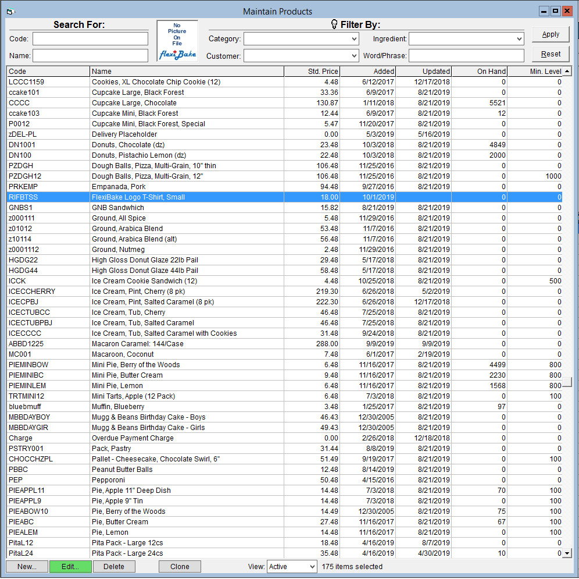Viewport: 579px width, 579px height.
Task: Select row Ice Cream Cookie Sandwich (12)
Action: (285, 281)
